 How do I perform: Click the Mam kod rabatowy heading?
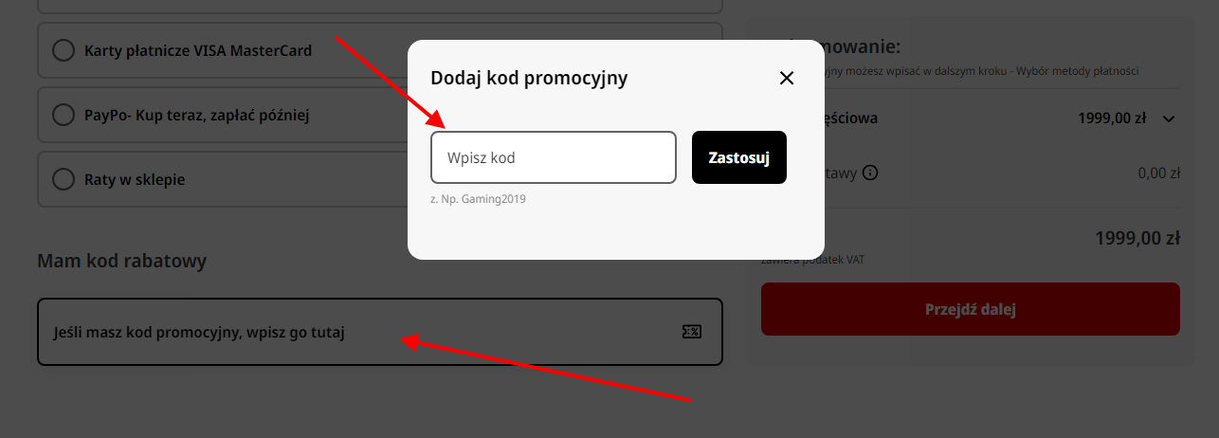(121, 260)
